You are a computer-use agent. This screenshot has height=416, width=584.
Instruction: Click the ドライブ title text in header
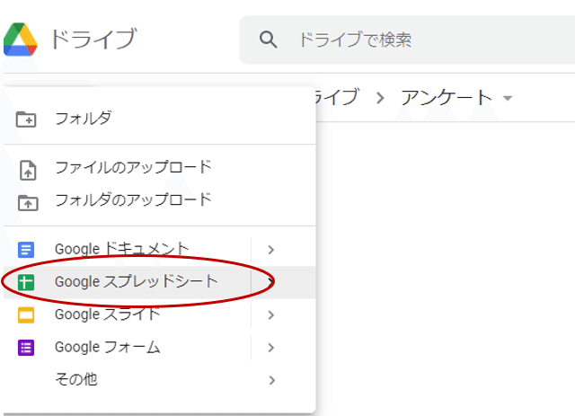[93, 39]
